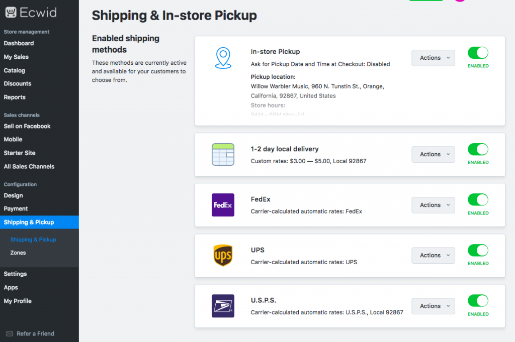Open the Zones submenu item
This screenshot has width=515, height=342.
coord(18,253)
